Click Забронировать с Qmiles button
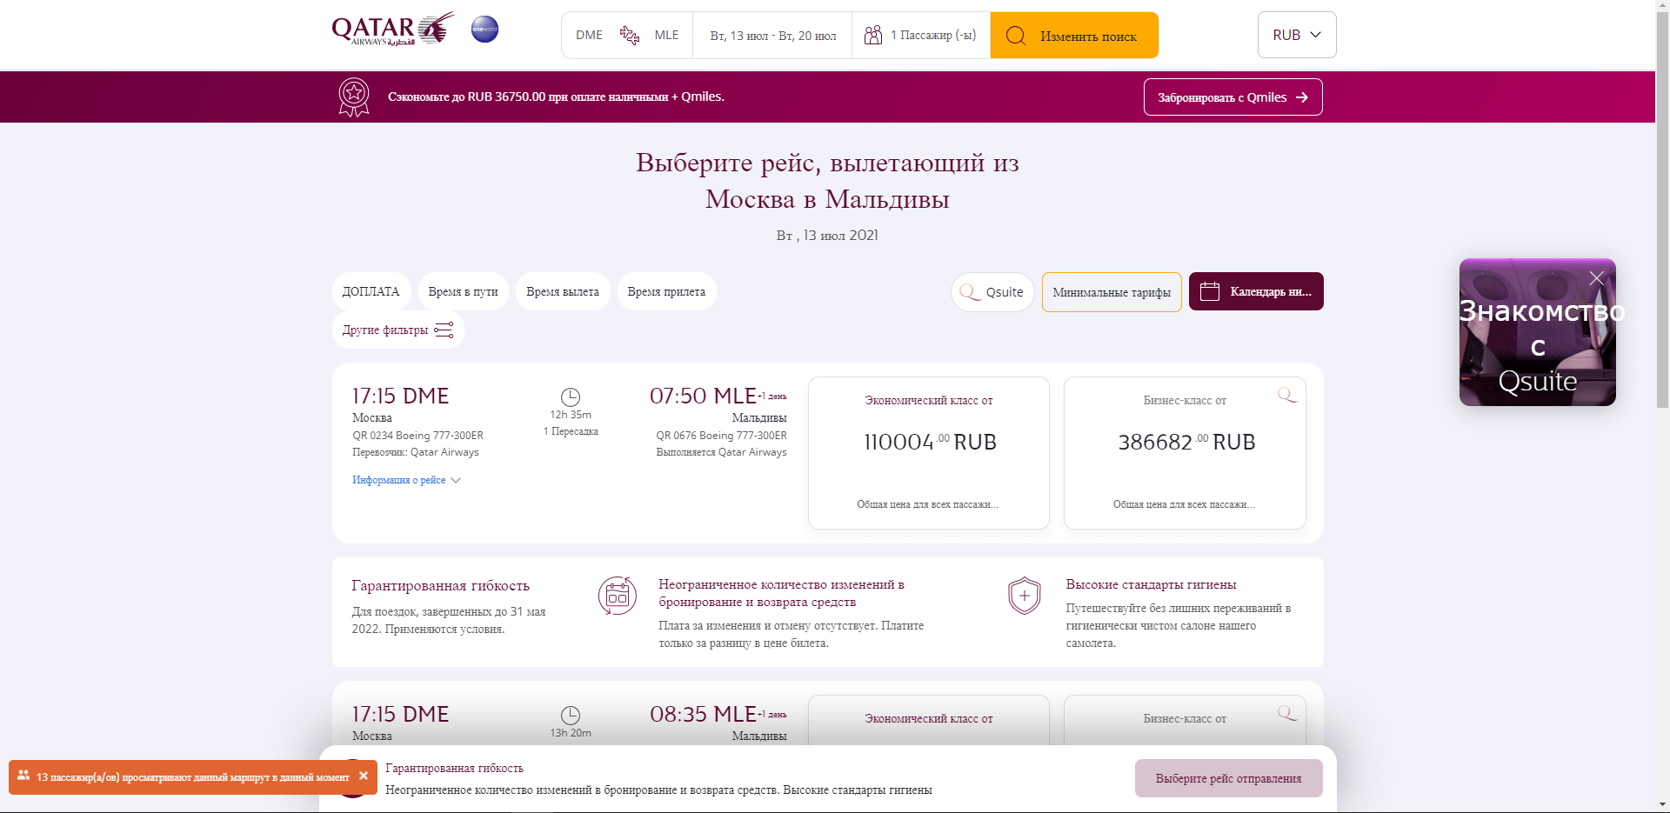The height and width of the screenshot is (813, 1670). coord(1232,97)
